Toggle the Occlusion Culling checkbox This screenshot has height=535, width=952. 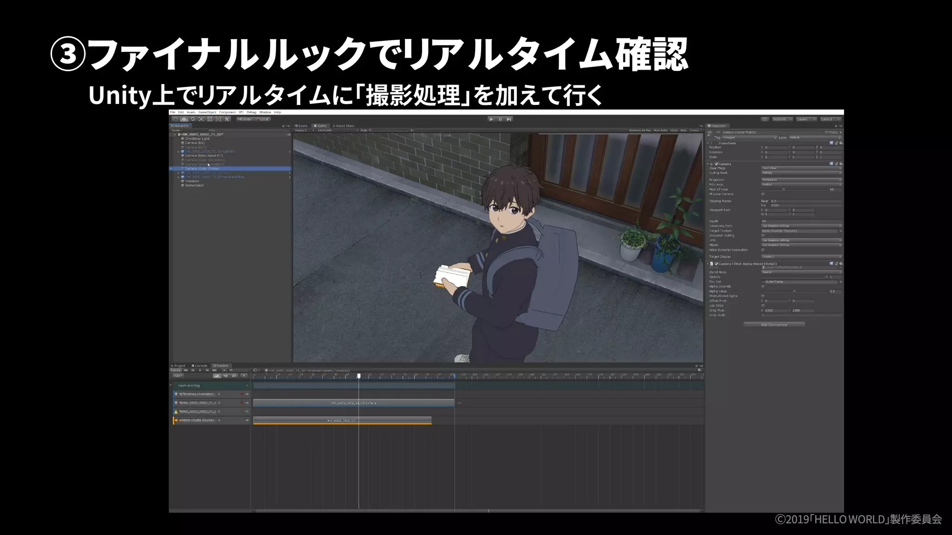coord(763,235)
